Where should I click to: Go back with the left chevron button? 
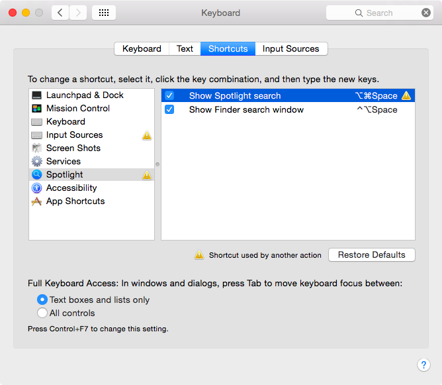(60, 13)
